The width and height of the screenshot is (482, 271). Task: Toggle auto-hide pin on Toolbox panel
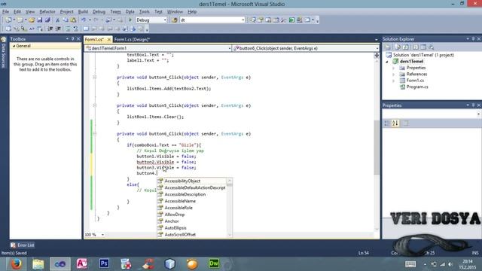pos(73,39)
